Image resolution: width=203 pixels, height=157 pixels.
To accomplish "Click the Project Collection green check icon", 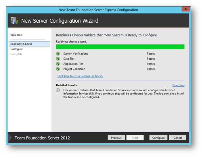I will tap(58, 69).
